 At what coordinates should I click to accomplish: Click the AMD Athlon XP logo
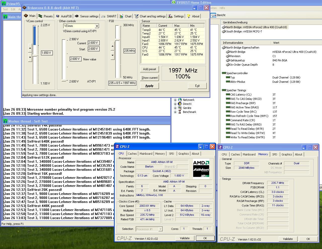pyautogui.click(x=201, y=169)
